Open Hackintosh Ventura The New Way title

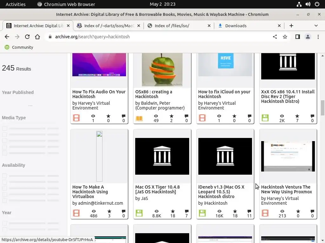(x=287, y=189)
